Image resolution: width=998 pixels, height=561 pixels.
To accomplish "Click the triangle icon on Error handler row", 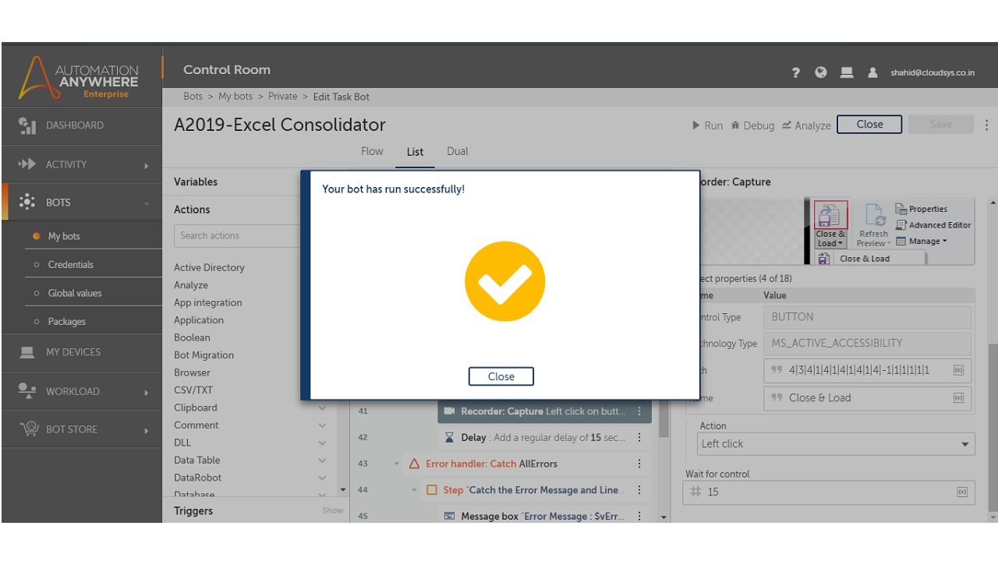I will 414,464.
